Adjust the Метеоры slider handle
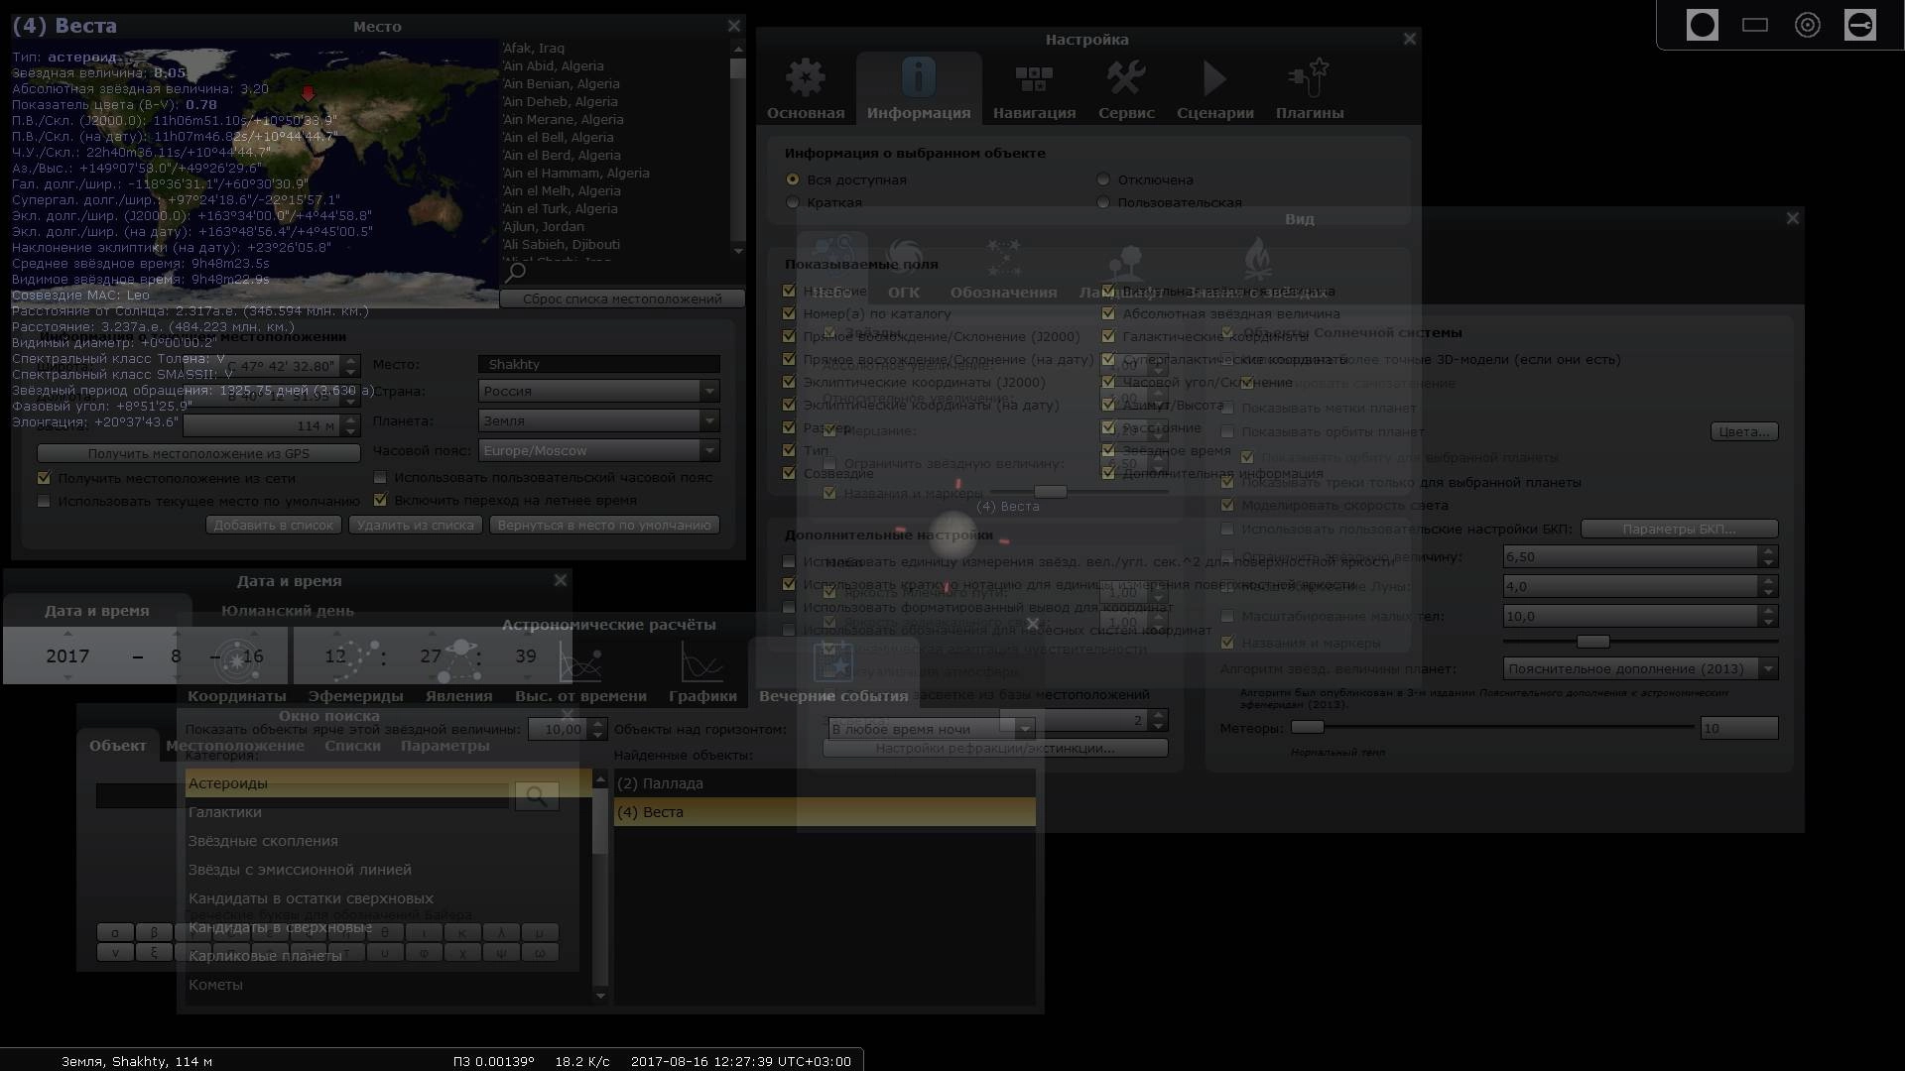The width and height of the screenshot is (1905, 1071). (x=1307, y=728)
